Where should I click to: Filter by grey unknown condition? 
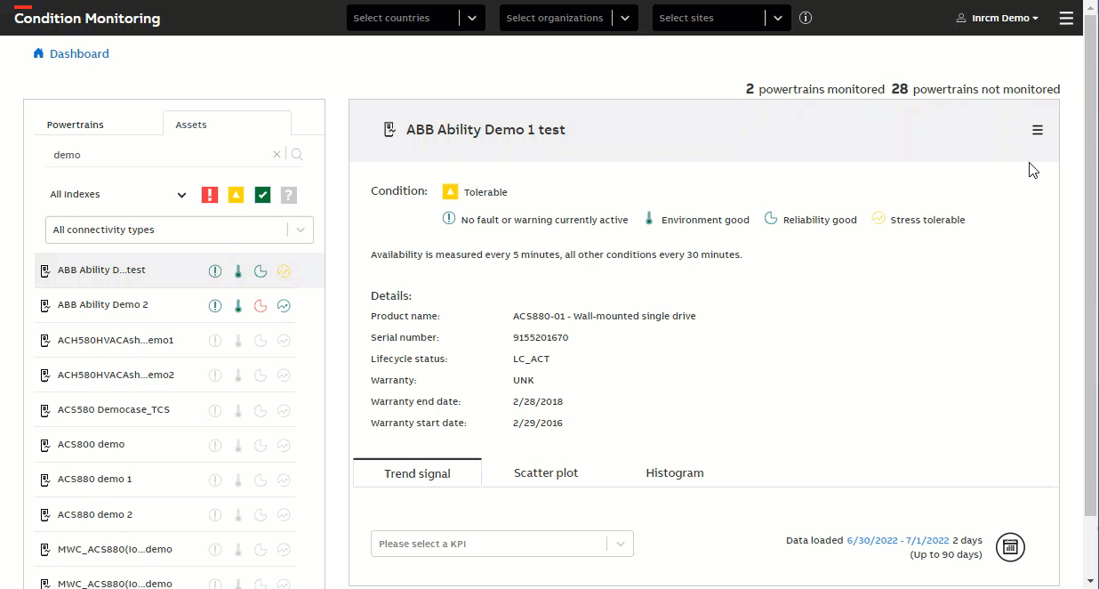tap(288, 195)
